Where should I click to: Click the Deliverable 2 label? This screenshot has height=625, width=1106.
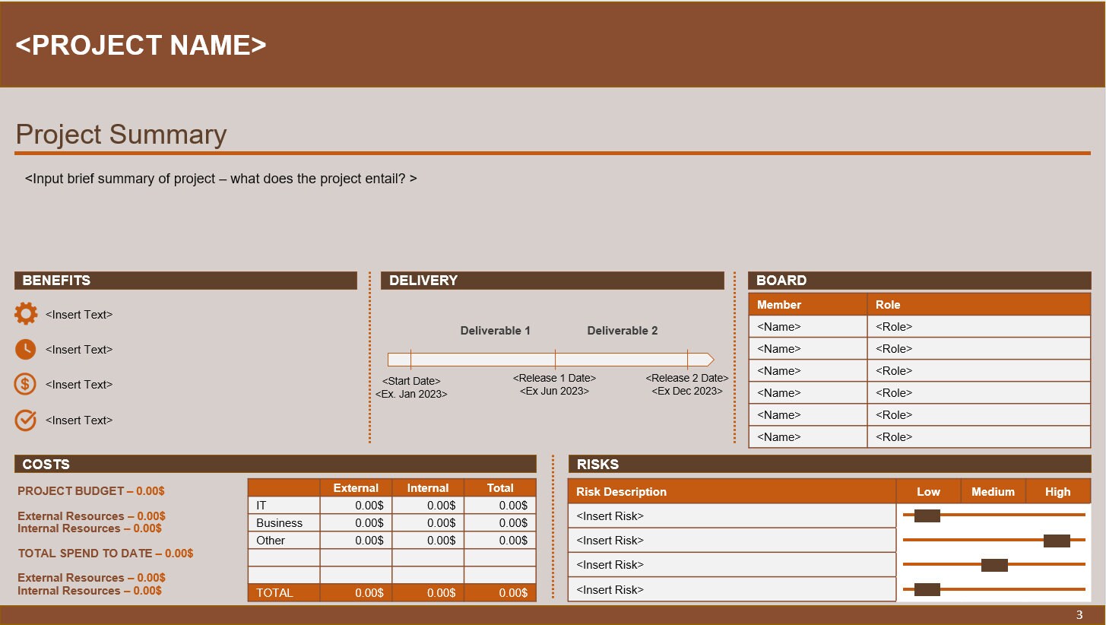point(622,330)
